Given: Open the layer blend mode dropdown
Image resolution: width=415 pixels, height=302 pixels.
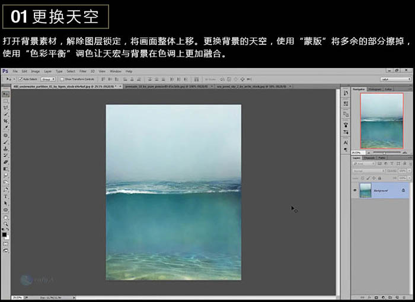Looking at the screenshot, I should coord(368,171).
